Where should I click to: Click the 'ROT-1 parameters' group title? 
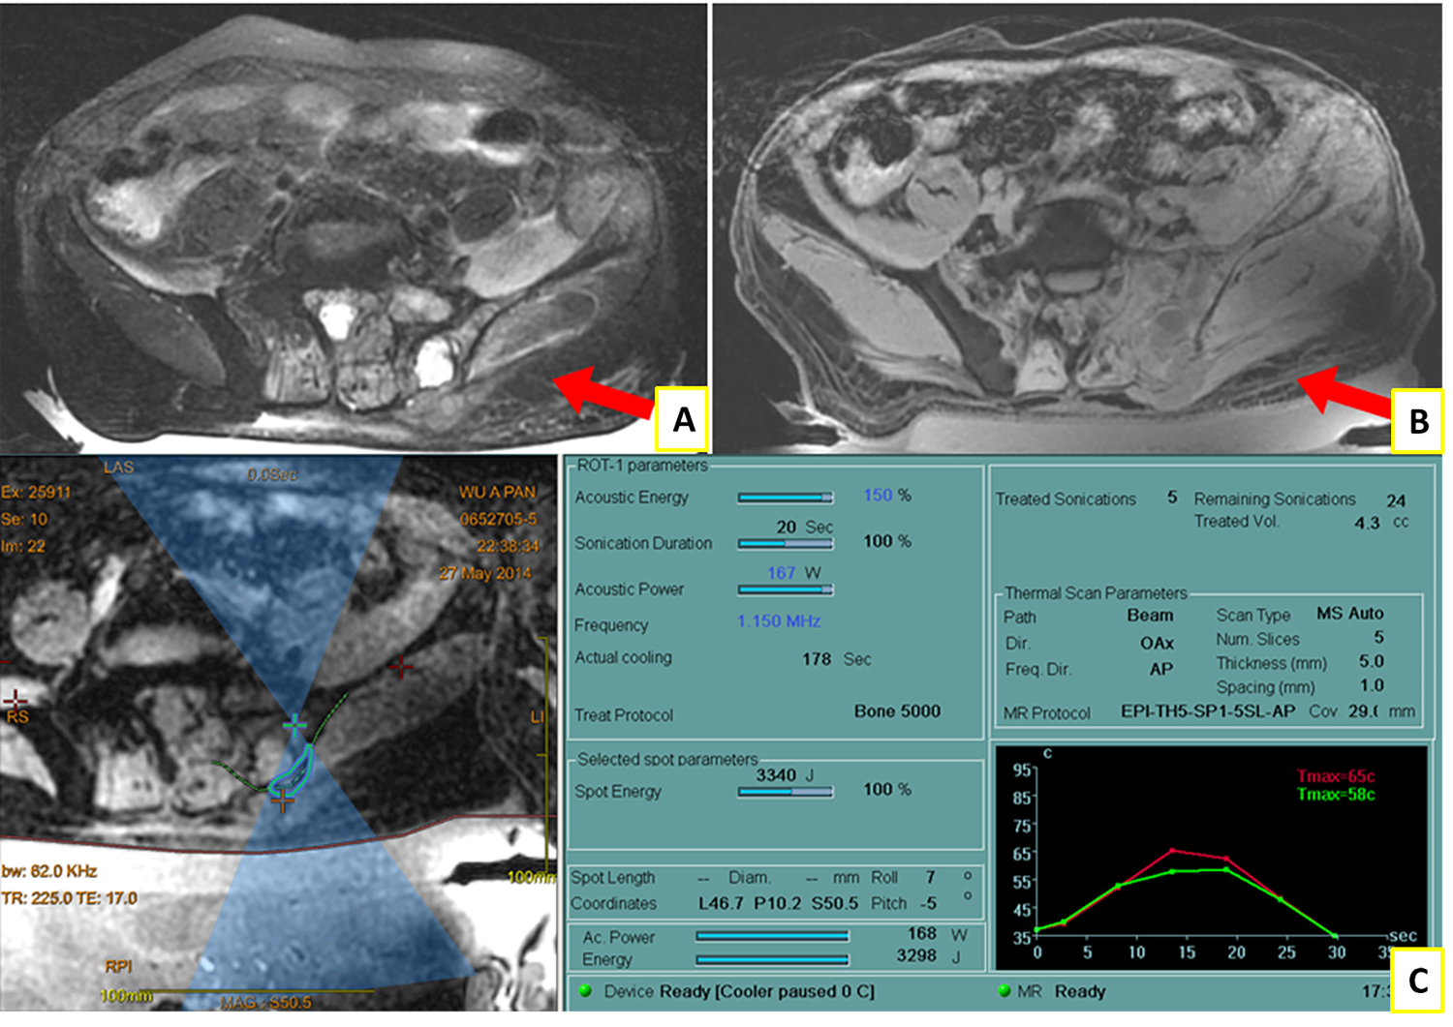(642, 466)
